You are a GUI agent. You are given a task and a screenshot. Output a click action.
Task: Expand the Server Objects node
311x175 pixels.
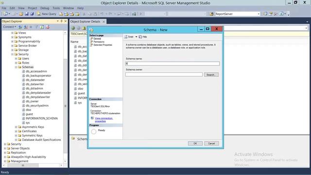tap(5, 148)
